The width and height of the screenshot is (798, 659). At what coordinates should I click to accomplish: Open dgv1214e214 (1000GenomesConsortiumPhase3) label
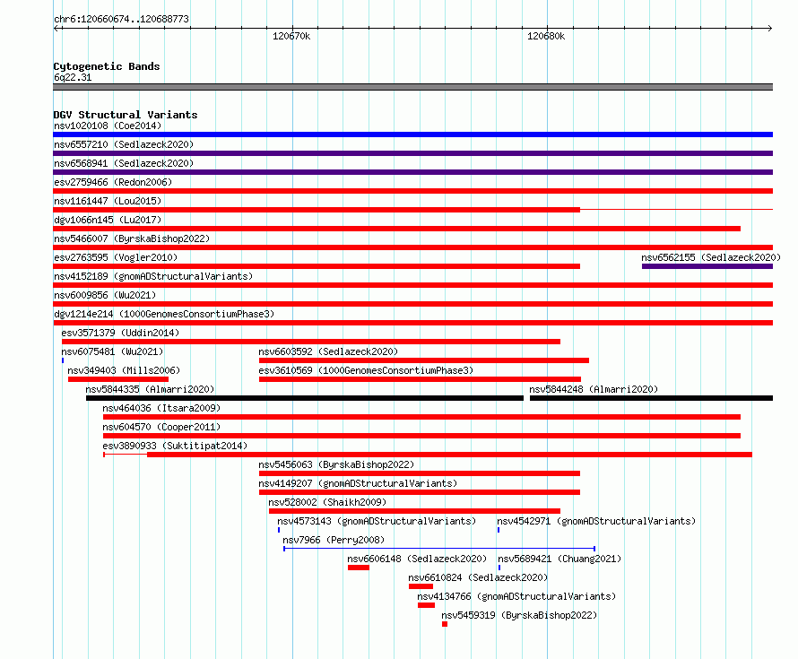click(164, 314)
